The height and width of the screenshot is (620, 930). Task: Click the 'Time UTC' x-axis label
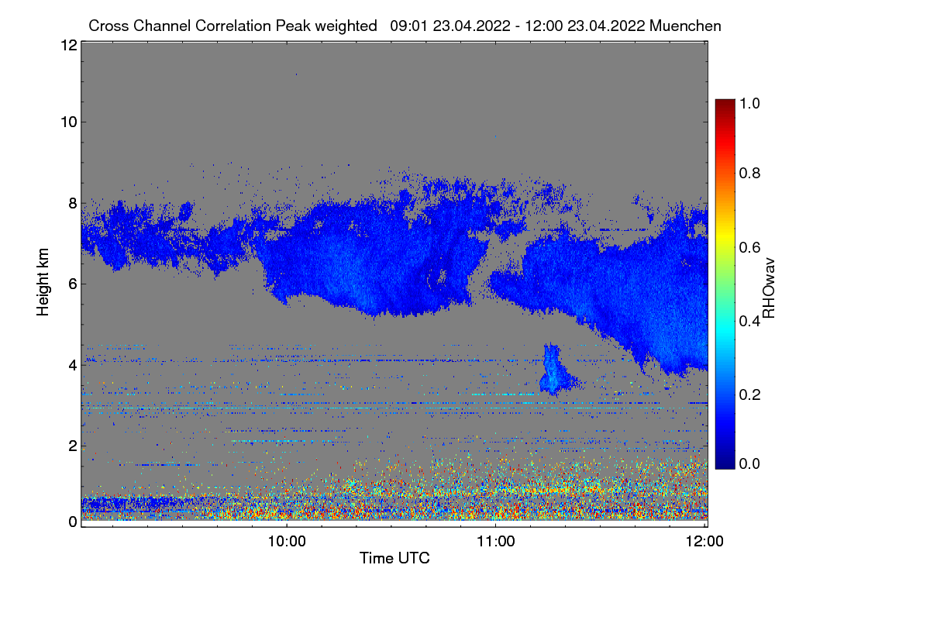[394, 558]
